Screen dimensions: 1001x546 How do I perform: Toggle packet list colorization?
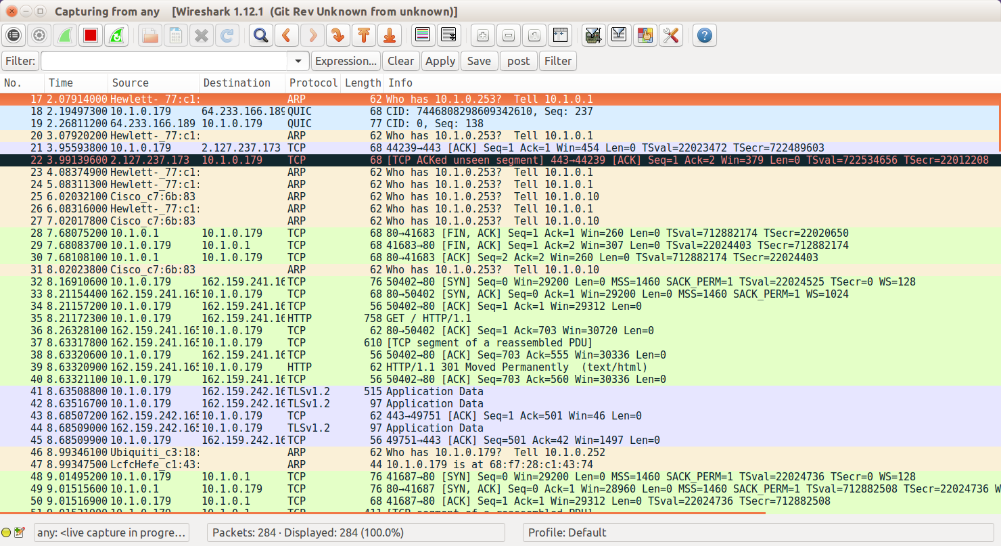[423, 35]
